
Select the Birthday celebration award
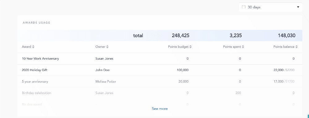pyautogui.click(x=36, y=93)
